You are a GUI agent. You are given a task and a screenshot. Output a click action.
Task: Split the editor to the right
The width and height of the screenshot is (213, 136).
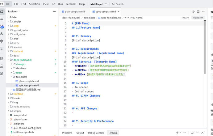[x=198, y=11]
